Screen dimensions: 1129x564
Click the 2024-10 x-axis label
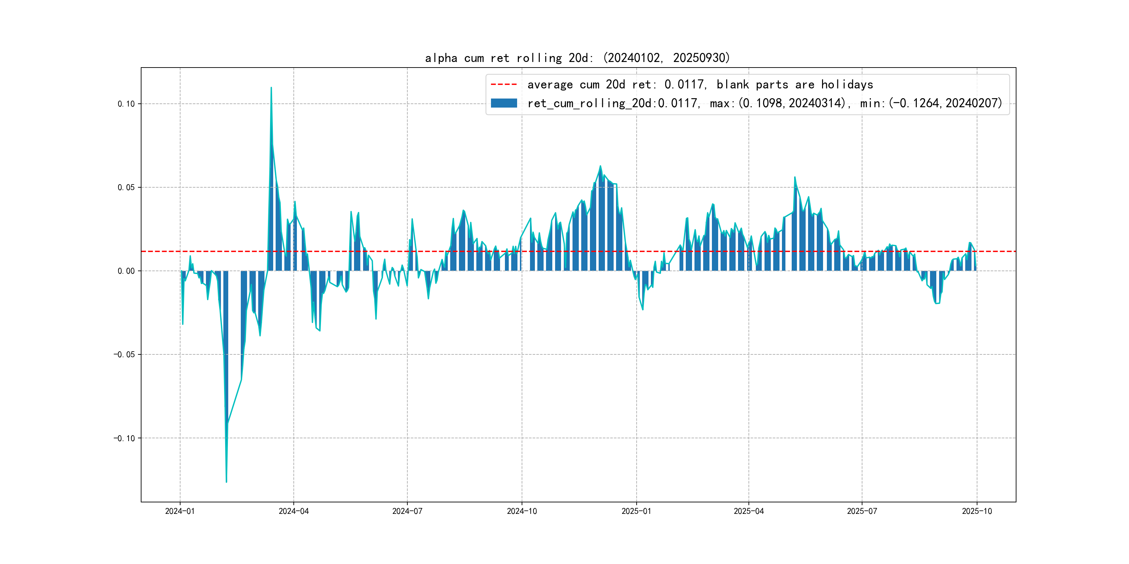coord(522,511)
